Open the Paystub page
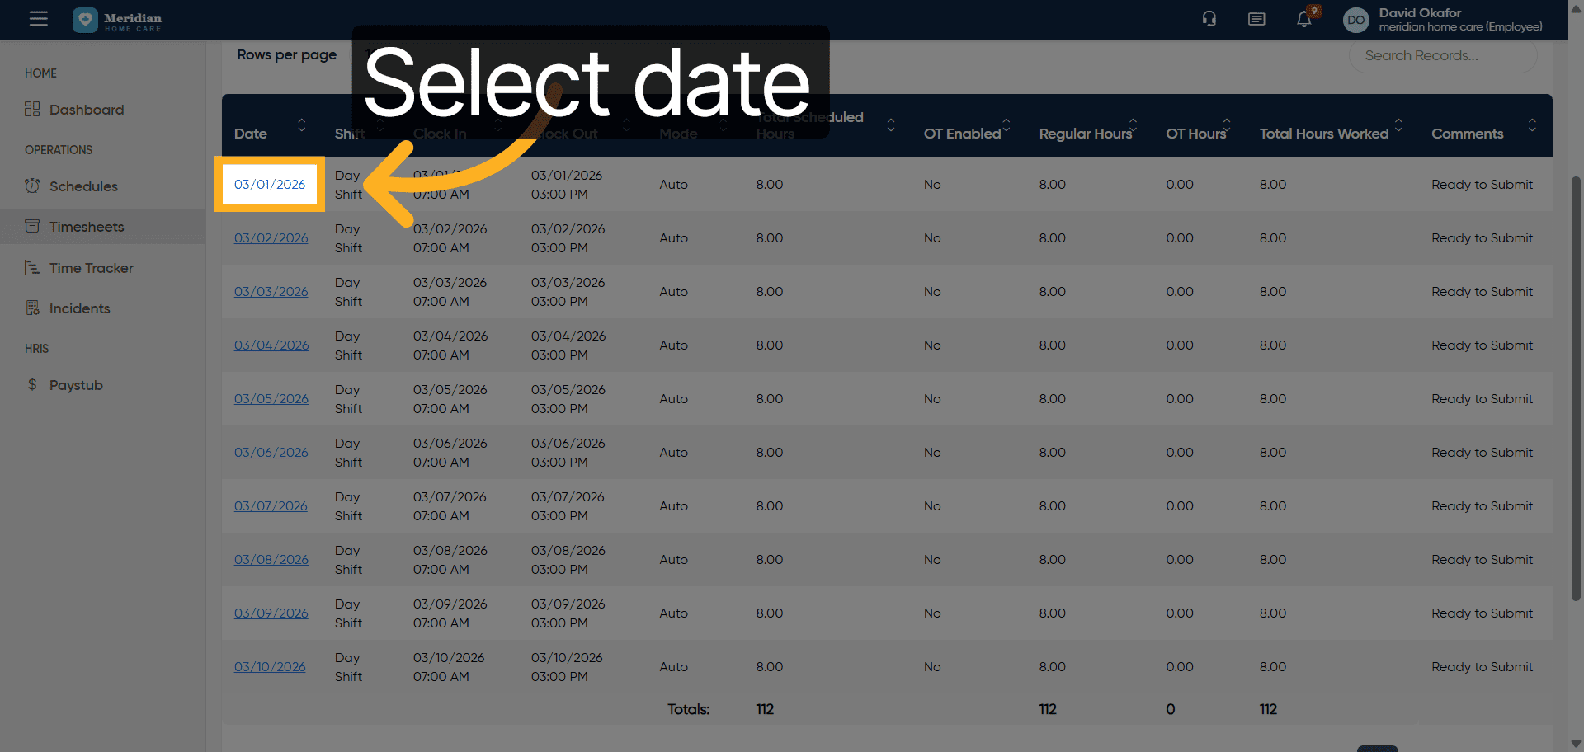 click(x=76, y=385)
